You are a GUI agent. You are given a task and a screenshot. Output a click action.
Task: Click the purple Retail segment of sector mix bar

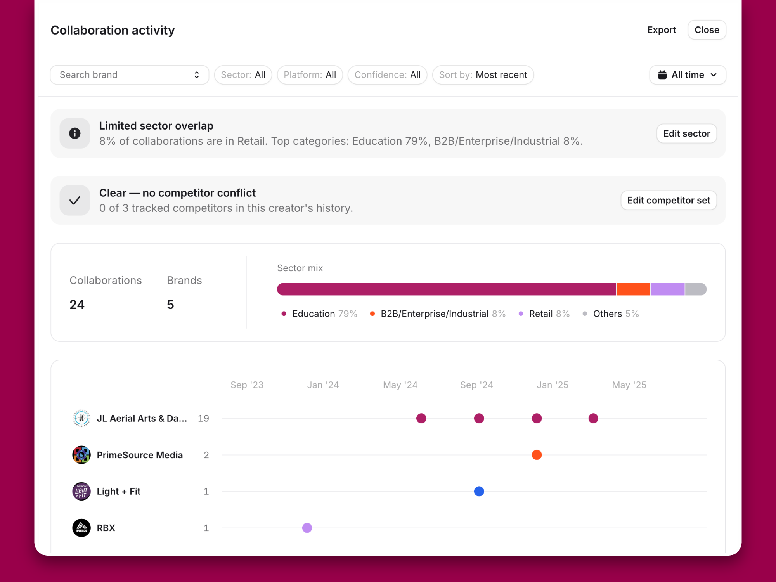pyautogui.click(x=667, y=289)
